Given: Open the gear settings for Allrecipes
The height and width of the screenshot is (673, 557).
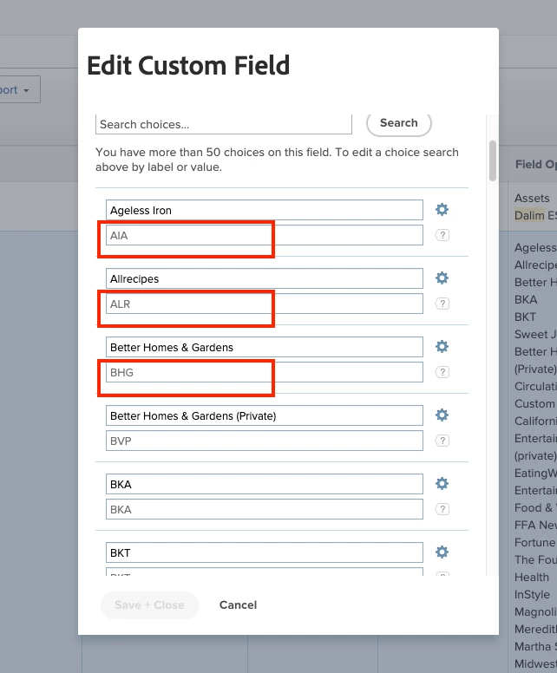Looking at the screenshot, I should tap(442, 278).
